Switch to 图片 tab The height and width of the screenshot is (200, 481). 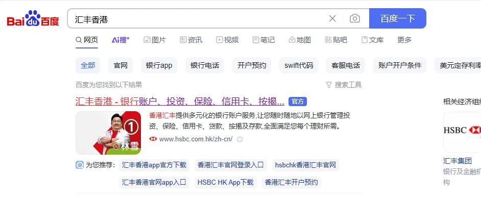point(155,40)
